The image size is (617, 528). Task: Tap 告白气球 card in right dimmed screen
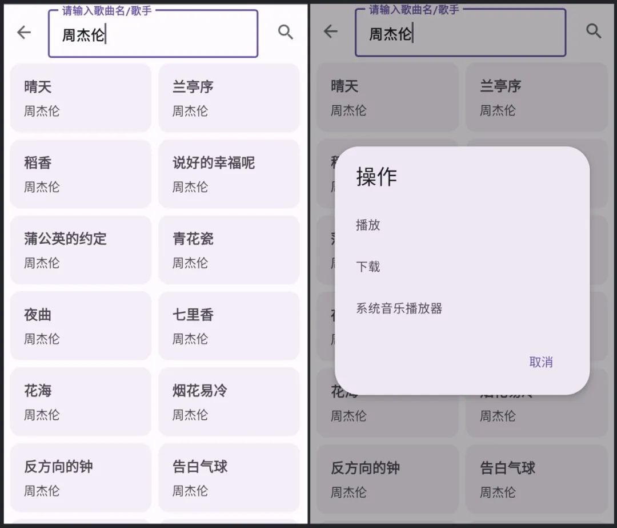click(x=536, y=479)
